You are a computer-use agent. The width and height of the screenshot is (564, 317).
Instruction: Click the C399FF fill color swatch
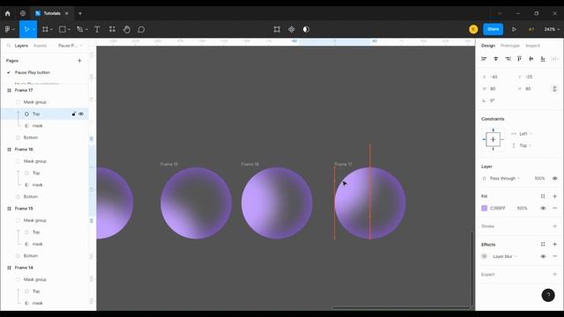coord(484,208)
